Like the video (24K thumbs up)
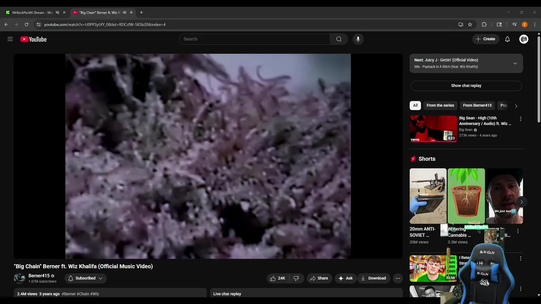The height and width of the screenshot is (304, 541). [277, 278]
